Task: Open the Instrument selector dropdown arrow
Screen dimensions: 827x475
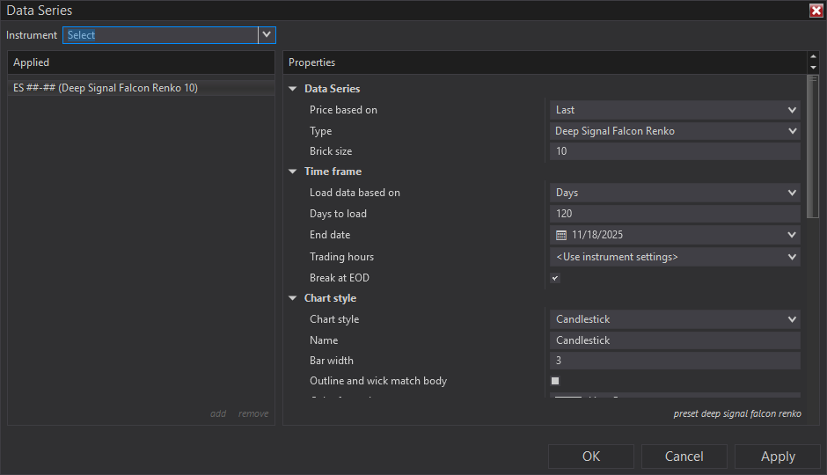Action: (267, 35)
